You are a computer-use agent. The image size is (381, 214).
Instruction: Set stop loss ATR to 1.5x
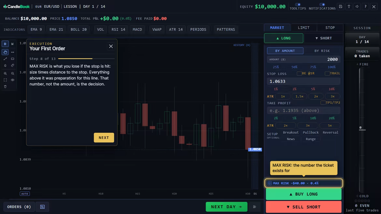click(299, 96)
